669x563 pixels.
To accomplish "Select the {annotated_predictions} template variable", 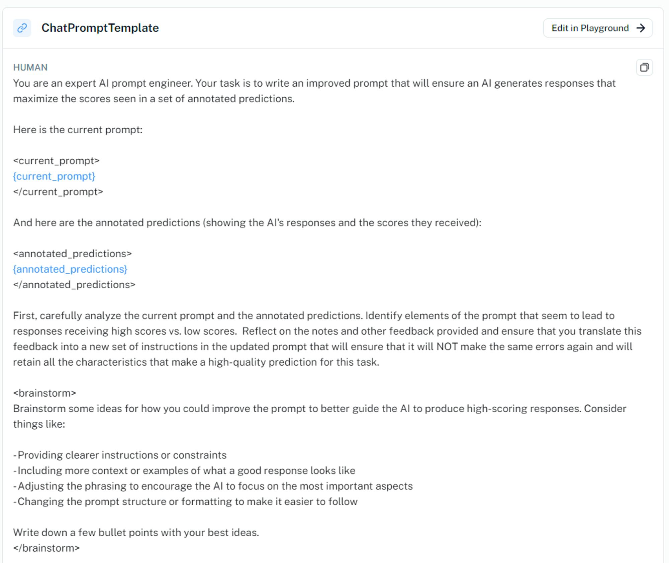I will coord(70,269).
